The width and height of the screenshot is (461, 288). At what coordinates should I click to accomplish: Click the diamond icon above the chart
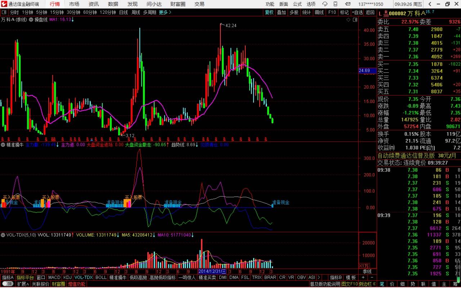[348, 20]
